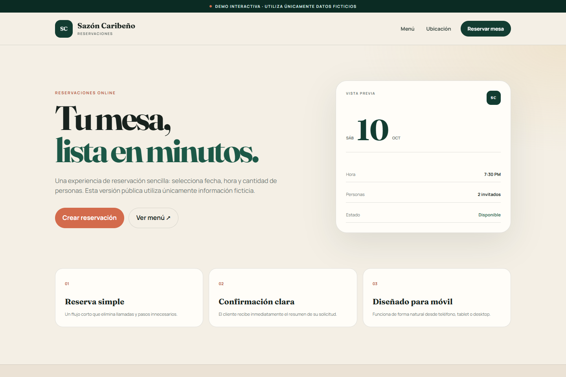Select the Diseñado para móvil feature card
The height and width of the screenshot is (377, 566).
[437, 298]
